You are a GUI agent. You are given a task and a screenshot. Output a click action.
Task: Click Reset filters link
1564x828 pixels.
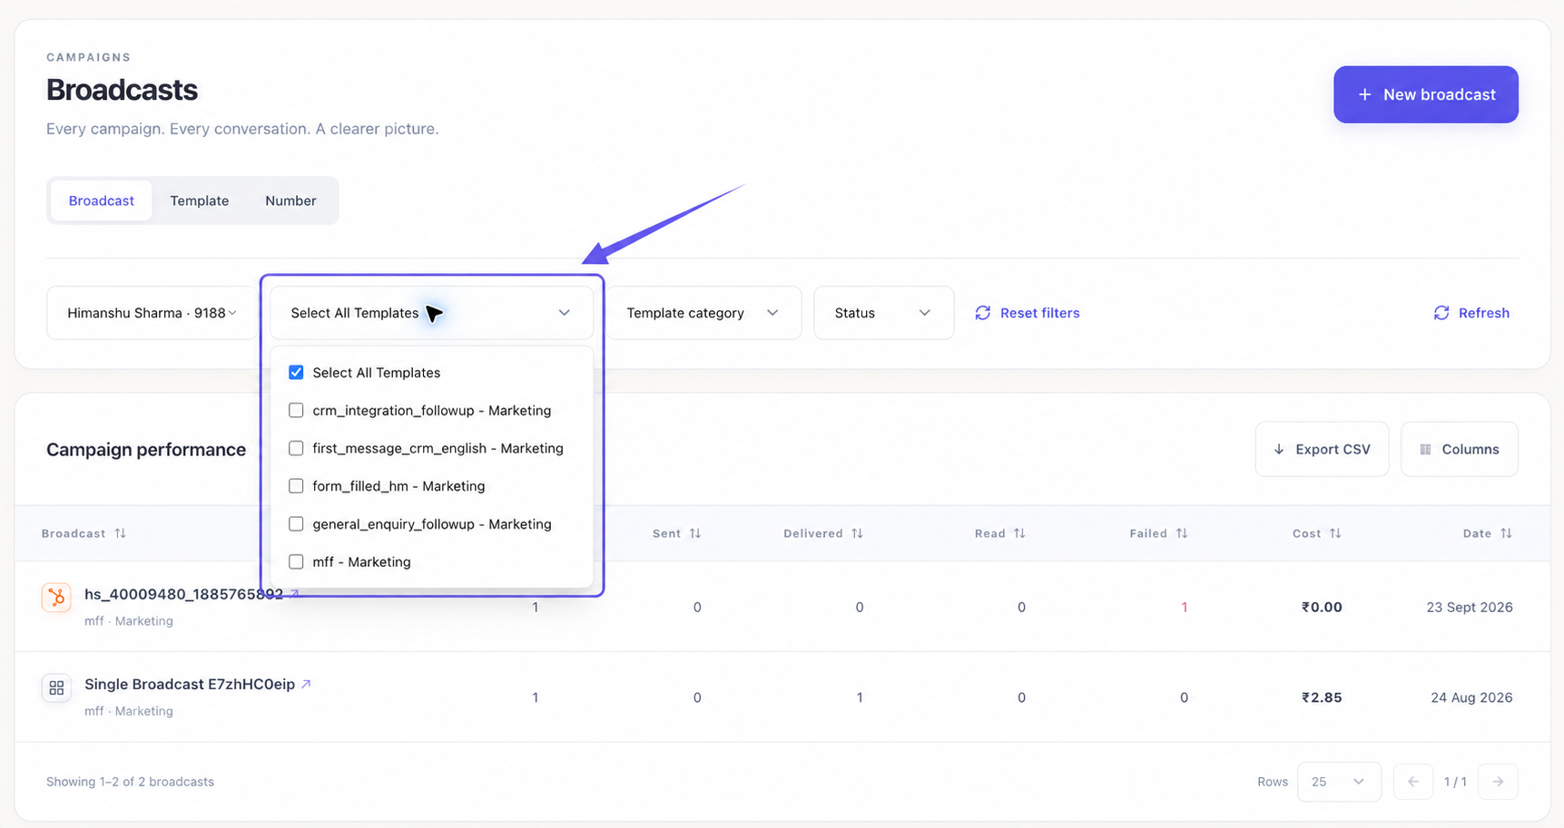pos(1028,313)
